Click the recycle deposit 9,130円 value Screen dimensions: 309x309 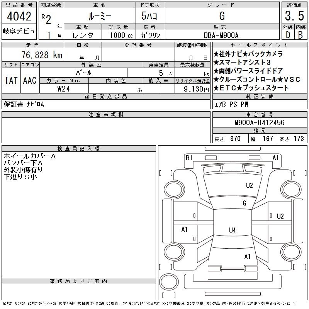(196, 89)
